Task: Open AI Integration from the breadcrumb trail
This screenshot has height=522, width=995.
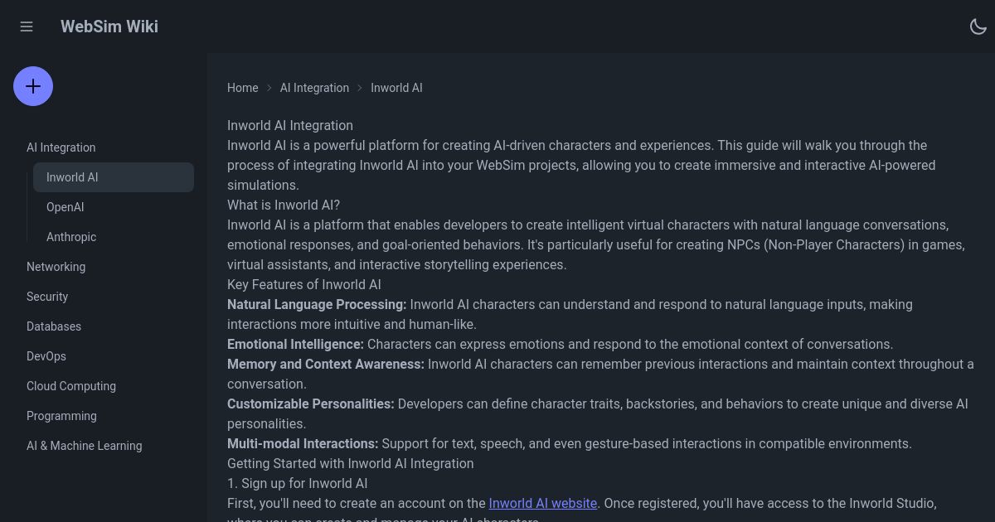Action: tap(314, 88)
